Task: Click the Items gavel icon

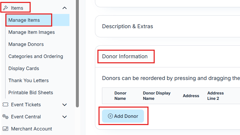Action: click(x=5, y=8)
